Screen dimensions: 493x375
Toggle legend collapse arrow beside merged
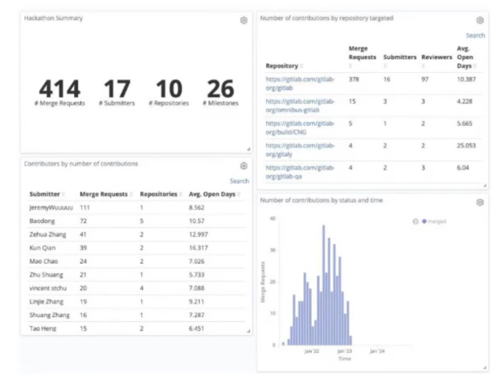coord(415,222)
